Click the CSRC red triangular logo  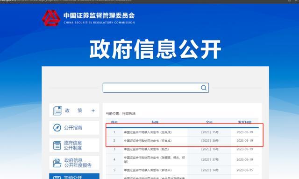tap(51, 18)
